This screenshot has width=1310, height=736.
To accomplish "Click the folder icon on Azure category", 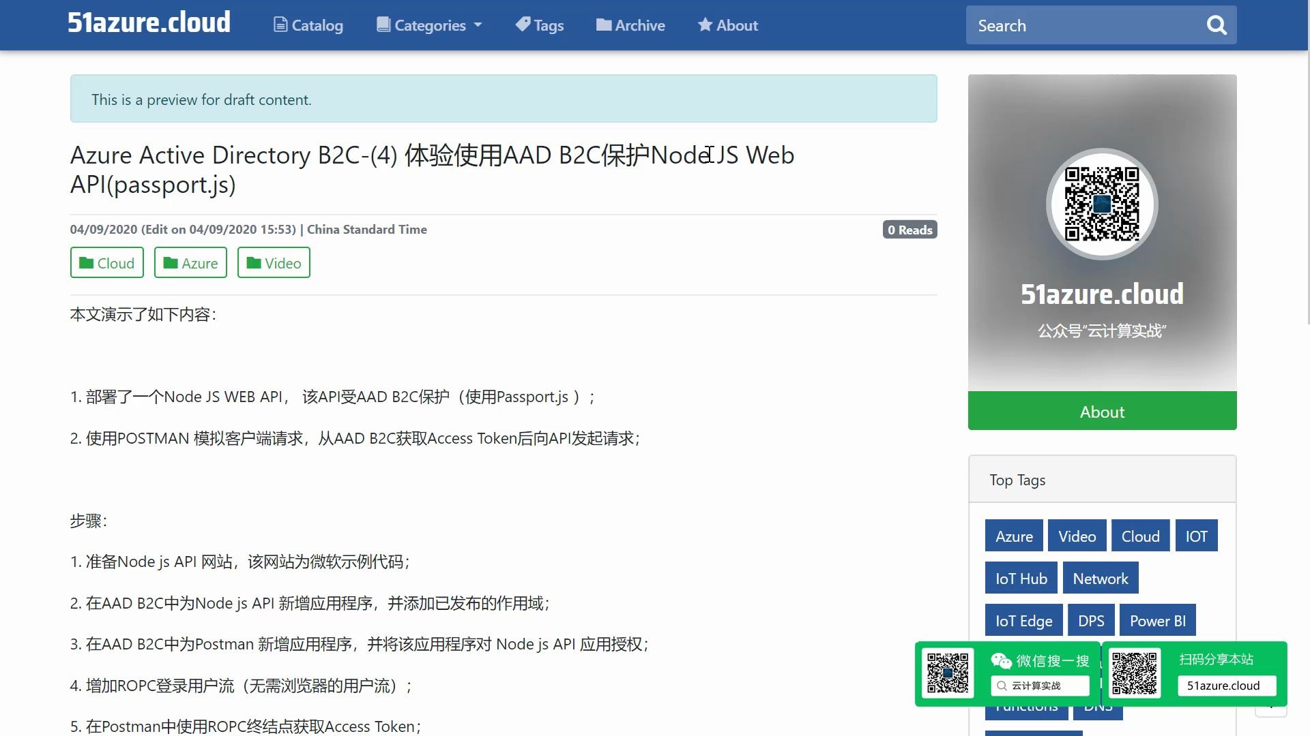I will click(171, 263).
